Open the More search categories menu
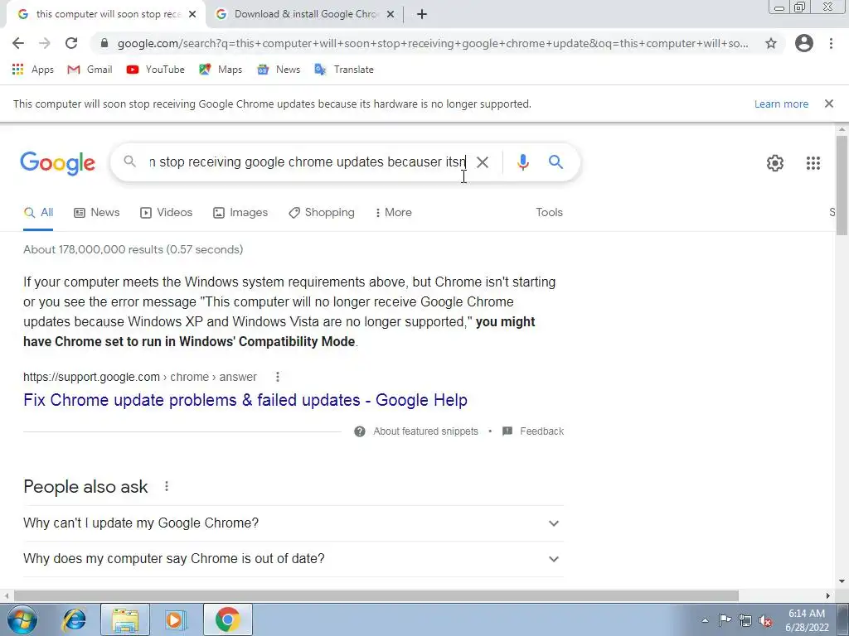The width and height of the screenshot is (849, 636). [394, 213]
